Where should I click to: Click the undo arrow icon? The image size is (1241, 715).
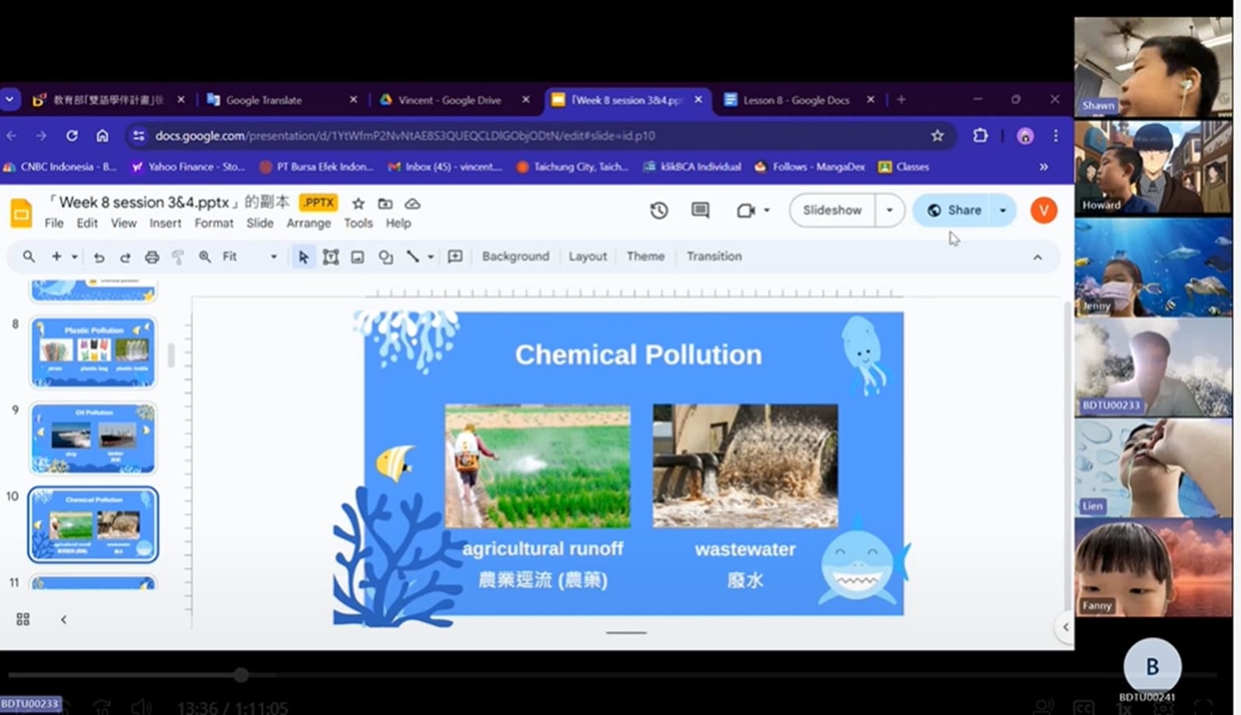coord(99,256)
